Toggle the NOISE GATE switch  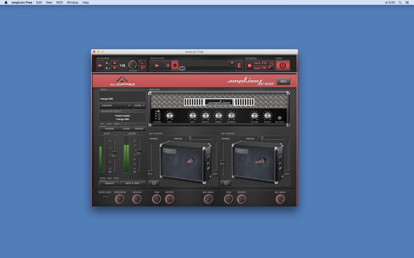(106, 197)
